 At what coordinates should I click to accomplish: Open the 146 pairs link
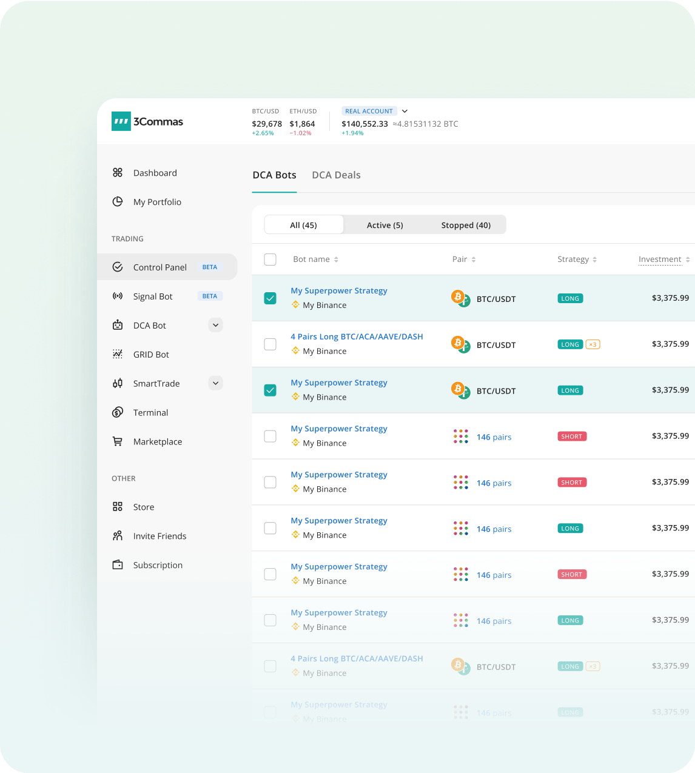coord(494,437)
